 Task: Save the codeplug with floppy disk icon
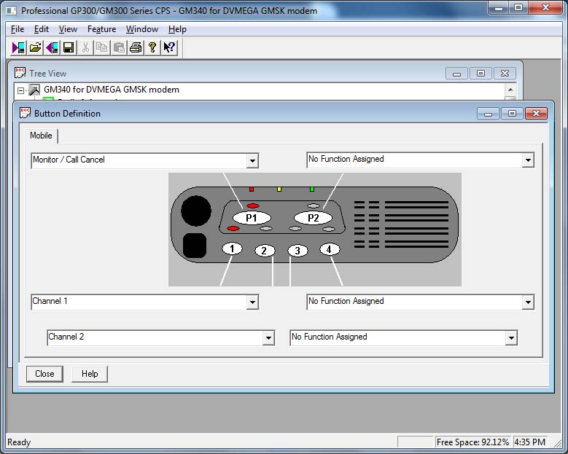68,47
